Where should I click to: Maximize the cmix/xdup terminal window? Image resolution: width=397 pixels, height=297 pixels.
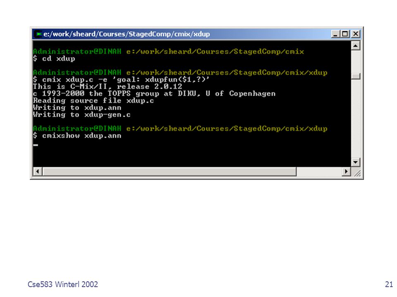point(344,34)
